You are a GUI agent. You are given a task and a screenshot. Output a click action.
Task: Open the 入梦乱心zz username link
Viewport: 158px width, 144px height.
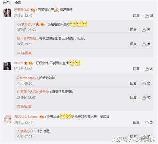click(x=25, y=131)
